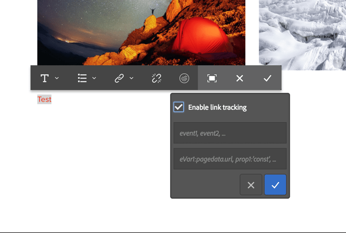Open the link tracking analytics icon

pos(184,78)
